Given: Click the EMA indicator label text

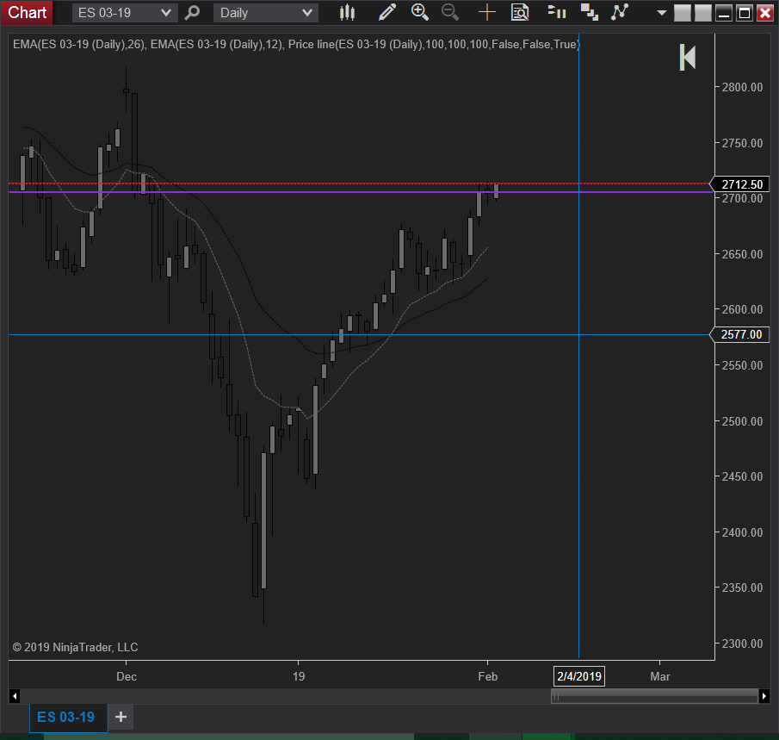Looking at the screenshot, I should coord(297,44).
